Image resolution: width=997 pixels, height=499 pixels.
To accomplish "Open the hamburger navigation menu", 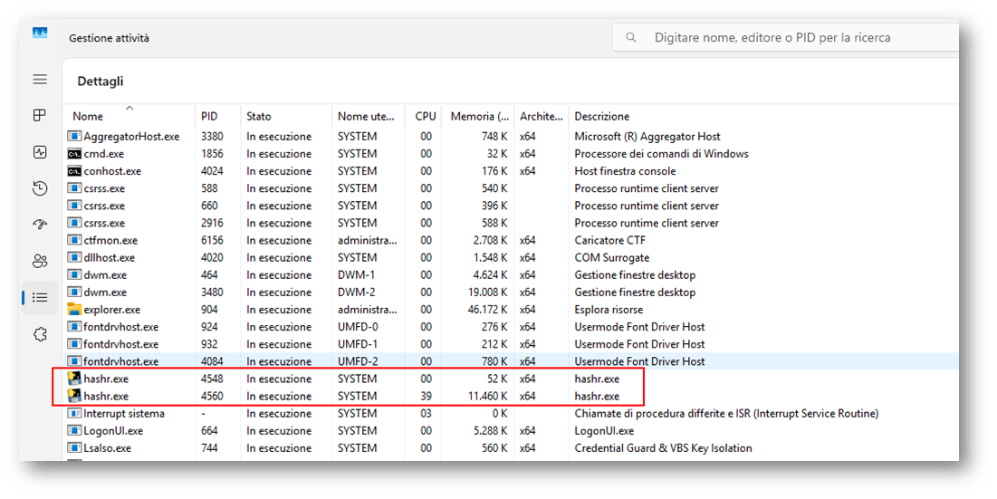I will tap(40, 80).
